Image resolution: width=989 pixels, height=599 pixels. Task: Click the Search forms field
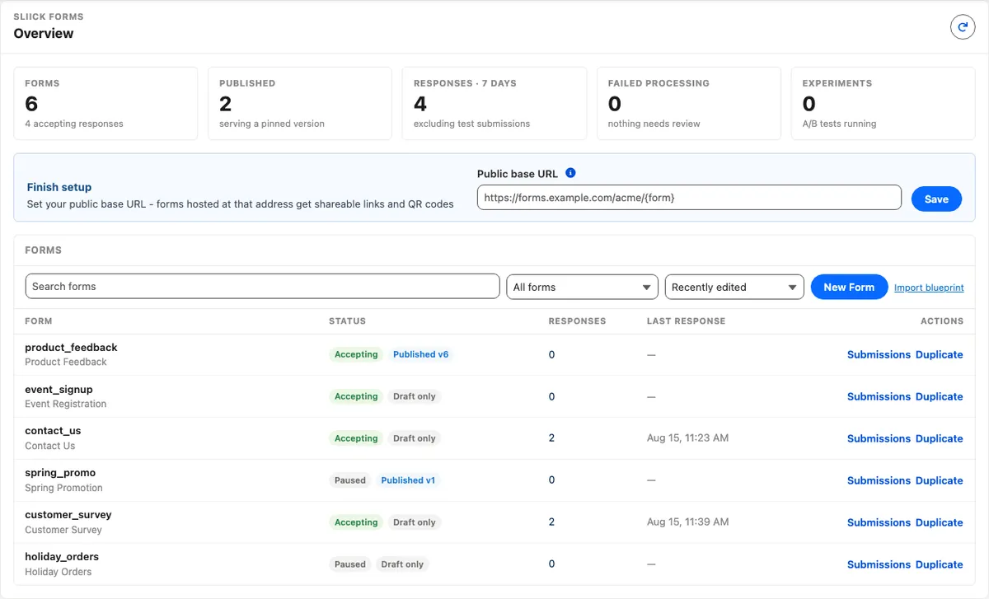coord(262,286)
